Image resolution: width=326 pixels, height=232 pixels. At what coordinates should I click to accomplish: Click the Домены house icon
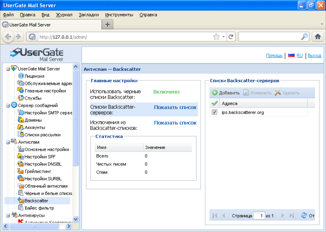point(21,120)
